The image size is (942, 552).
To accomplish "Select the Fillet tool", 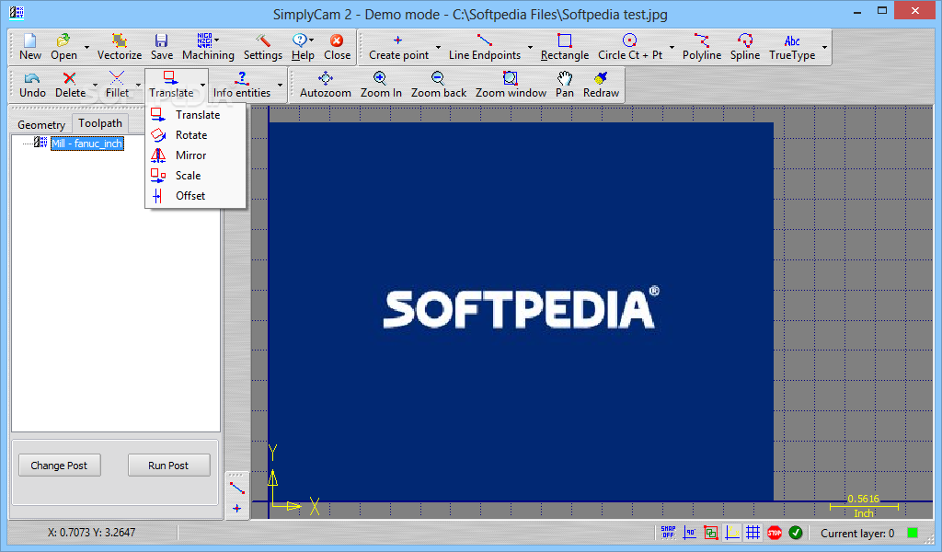I will [117, 85].
